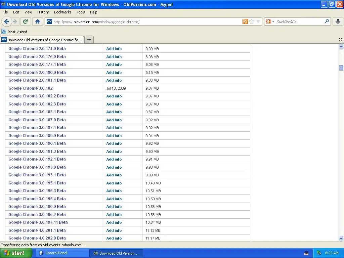Open Google Chrome 2.0.174.0 Beta link
The height and width of the screenshot is (258, 344).
pos(37,49)
